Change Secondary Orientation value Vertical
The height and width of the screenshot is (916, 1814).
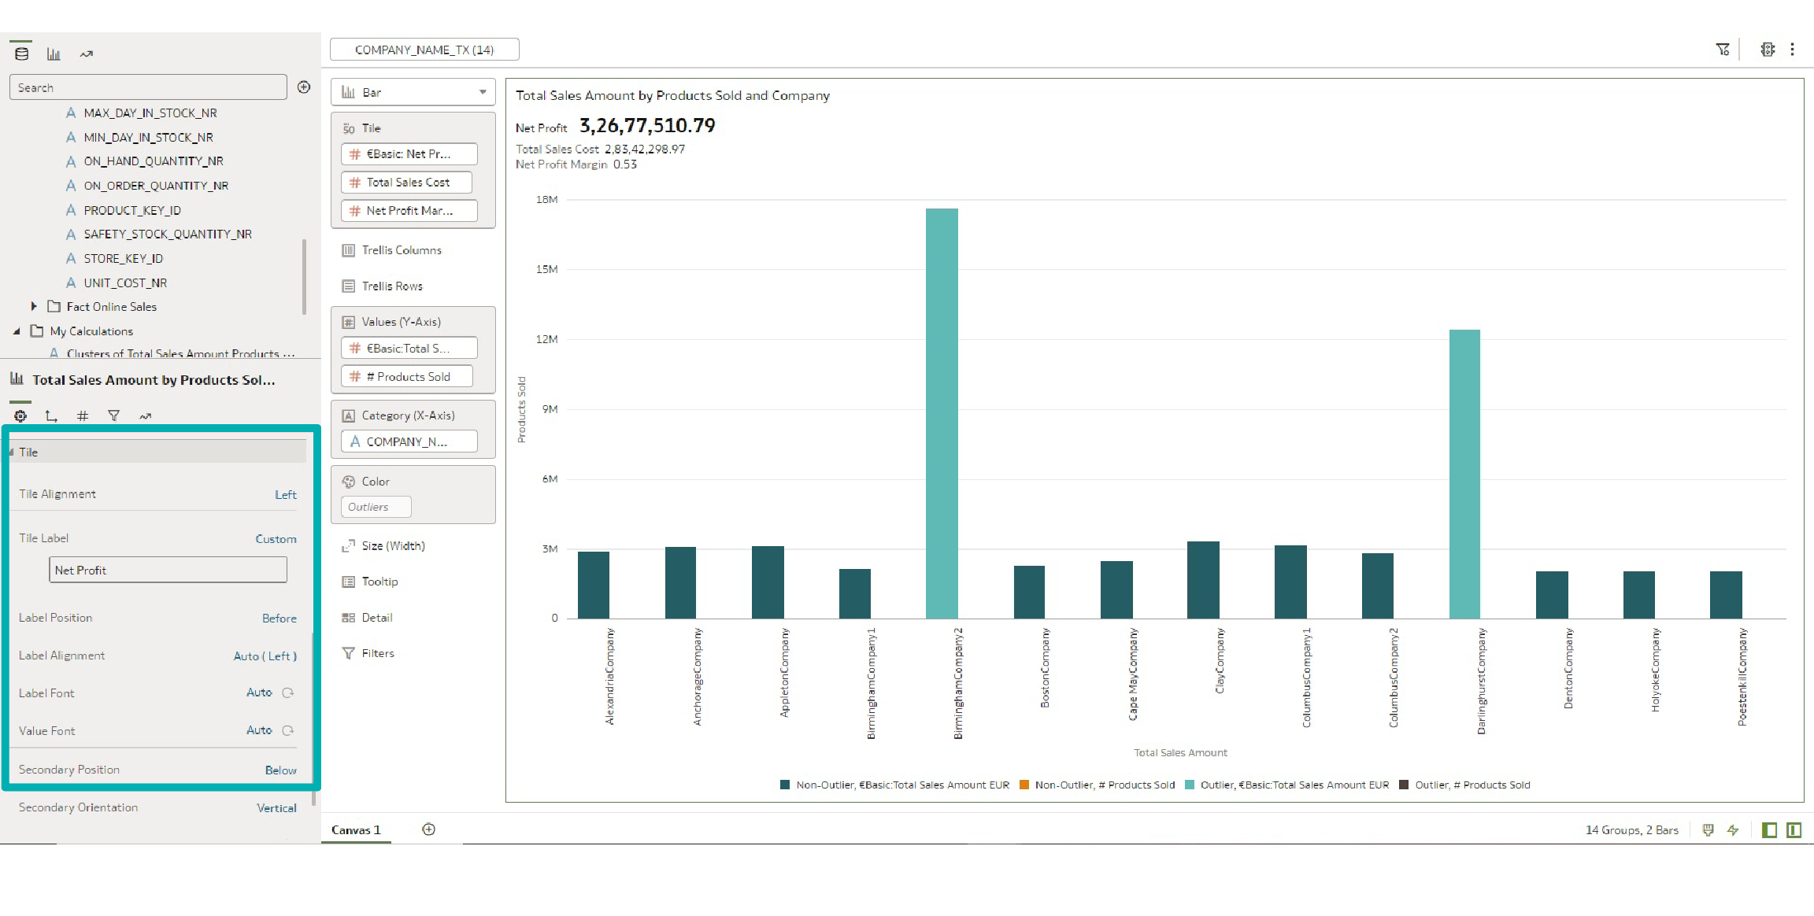point(277,808)
